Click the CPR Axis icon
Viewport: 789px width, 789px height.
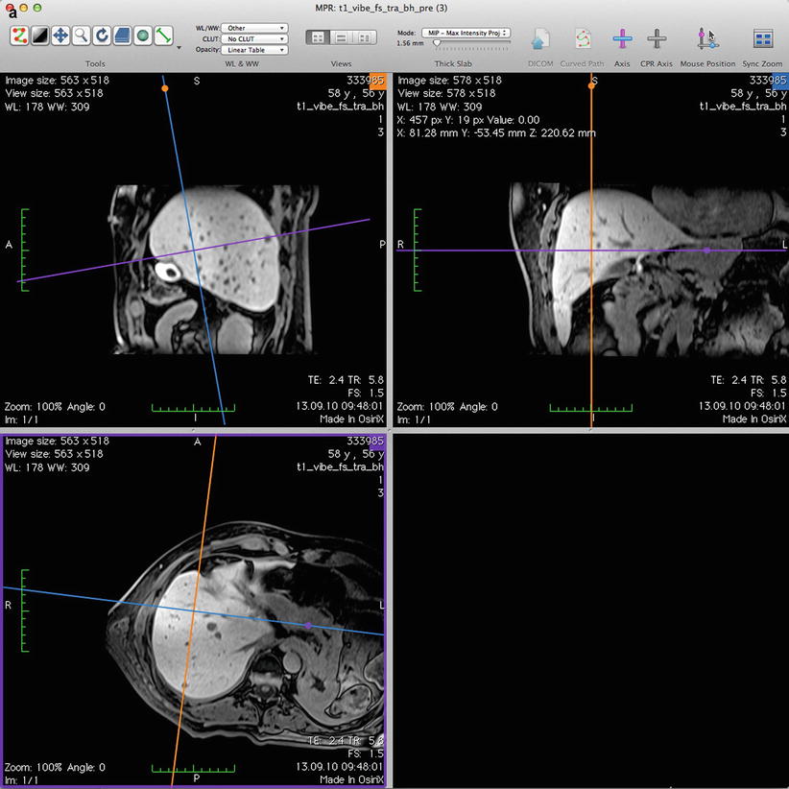(x=657, y=39)
